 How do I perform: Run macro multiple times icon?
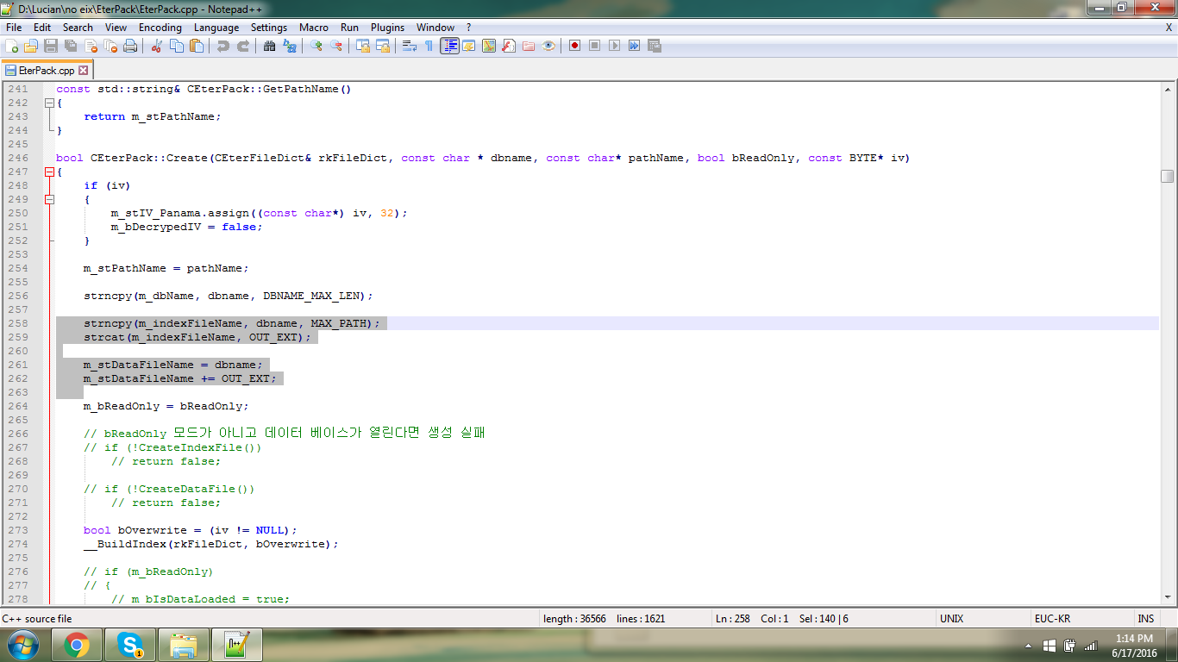click(634, 46)
